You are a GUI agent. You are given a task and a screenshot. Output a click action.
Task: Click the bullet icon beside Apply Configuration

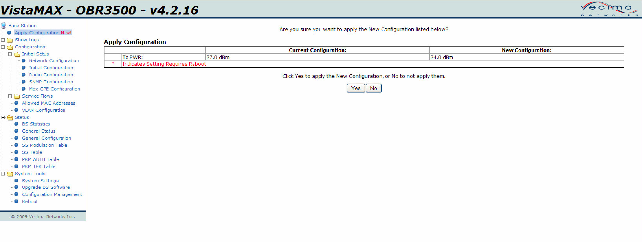click(9, 33)
